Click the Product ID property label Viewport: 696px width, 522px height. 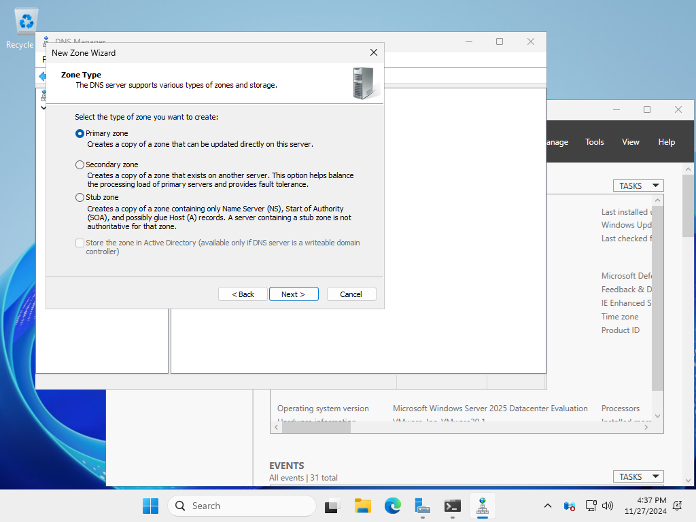pyautogui.click(x=620, y=330)
